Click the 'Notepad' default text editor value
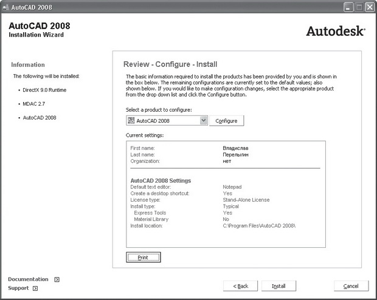Screen dimensions: 377x300 232,187
